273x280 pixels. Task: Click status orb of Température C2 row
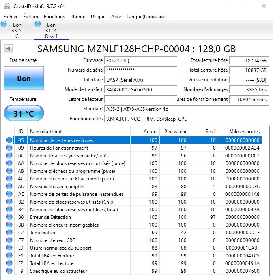(9, 232)
